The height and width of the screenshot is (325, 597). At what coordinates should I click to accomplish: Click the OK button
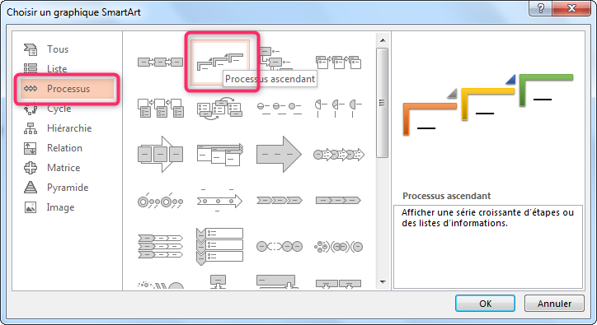click(485, 304)
